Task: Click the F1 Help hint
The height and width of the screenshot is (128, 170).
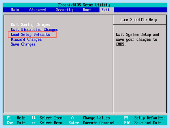Action: 16,118
